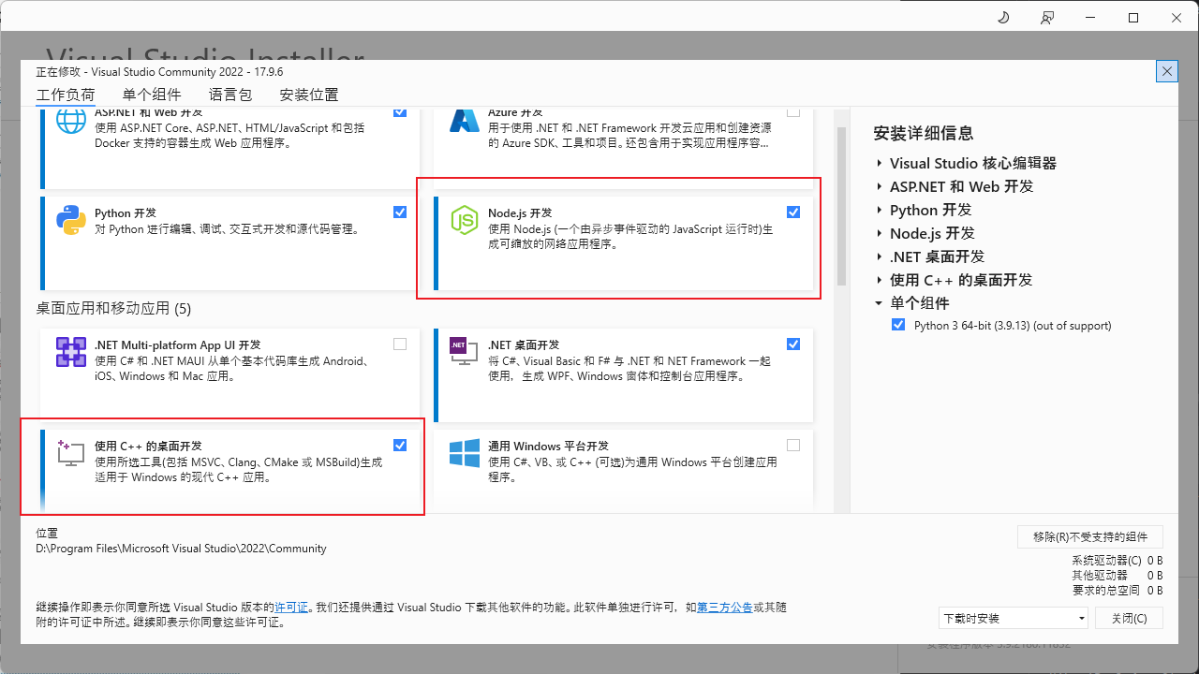The image size is (1199, 674).
Task: Click the .NET MAUI workload icon
Action: 71,352
